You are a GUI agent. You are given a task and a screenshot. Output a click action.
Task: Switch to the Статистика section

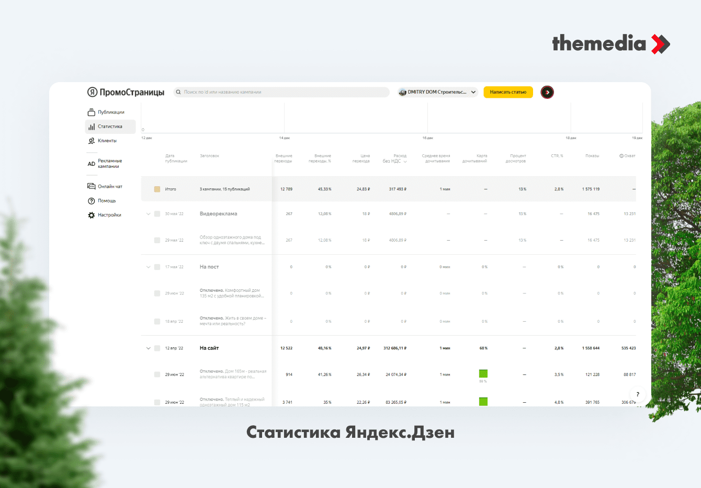point(110,127)
